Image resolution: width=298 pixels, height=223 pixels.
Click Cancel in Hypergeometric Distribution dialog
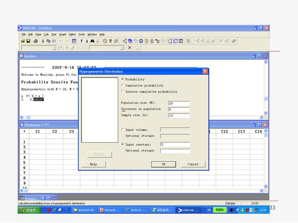(x=193, y=164)
